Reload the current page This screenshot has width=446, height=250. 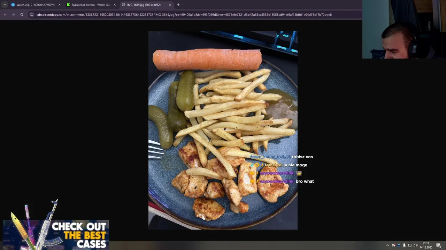22,15
